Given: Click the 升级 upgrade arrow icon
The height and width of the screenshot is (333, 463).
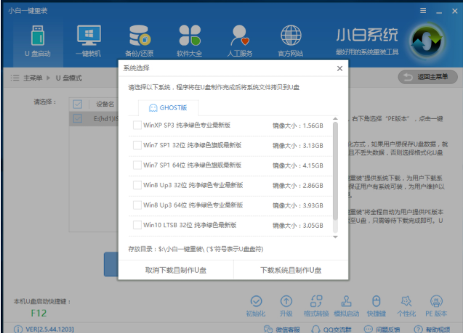Looking at the screenshot, I should pos(286,301).
